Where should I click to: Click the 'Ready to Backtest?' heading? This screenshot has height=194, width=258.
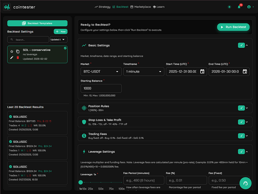95,25
